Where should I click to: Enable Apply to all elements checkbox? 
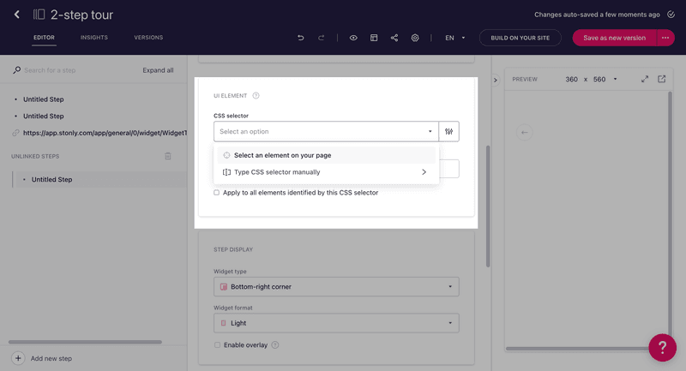coord(217,193)
